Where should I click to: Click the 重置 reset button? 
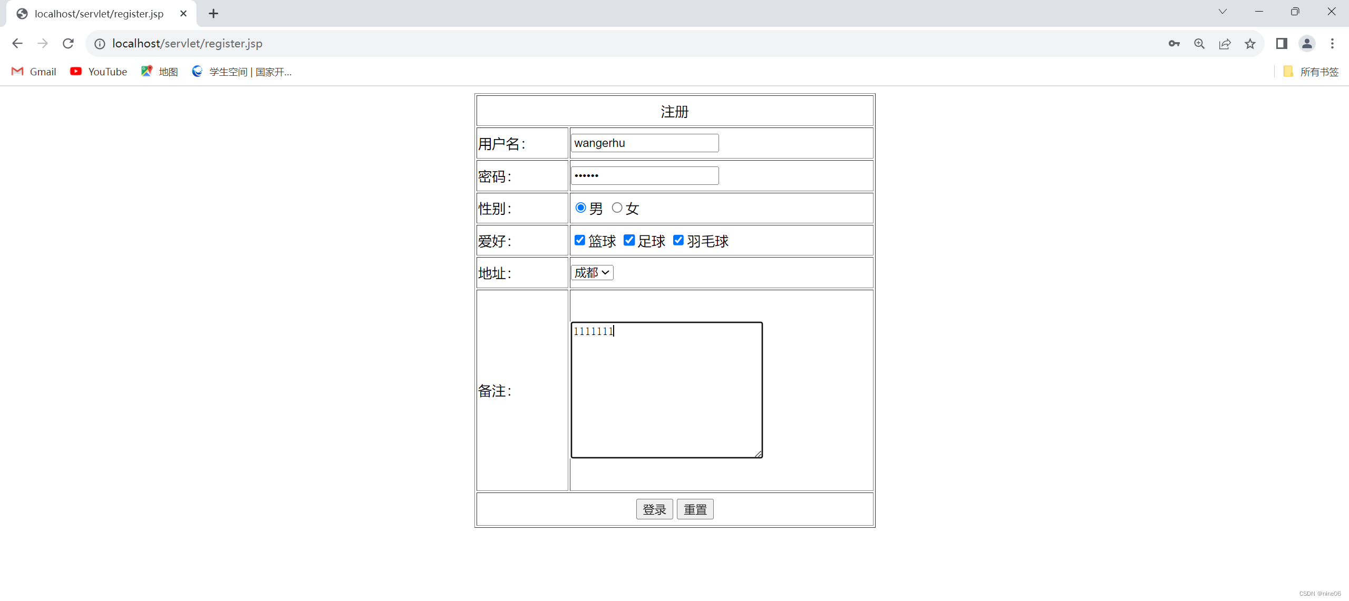695,509
